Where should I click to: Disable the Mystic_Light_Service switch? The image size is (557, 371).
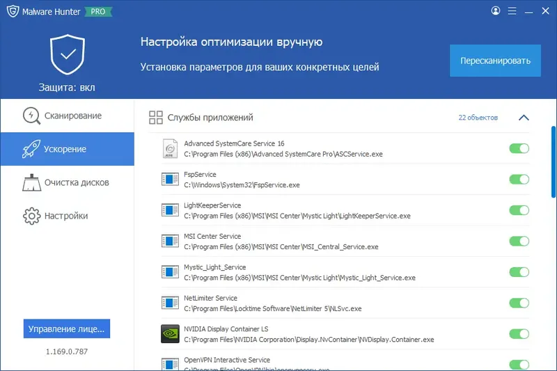(x=519, y=272)
